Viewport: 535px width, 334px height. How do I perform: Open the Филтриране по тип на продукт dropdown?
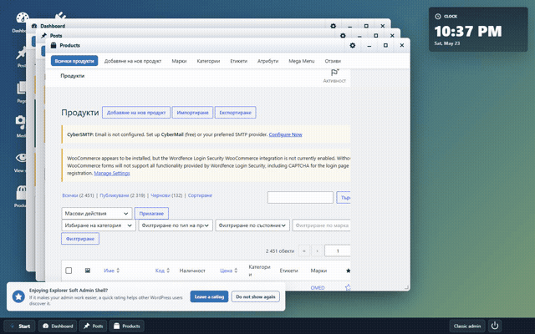coord(176,225)
